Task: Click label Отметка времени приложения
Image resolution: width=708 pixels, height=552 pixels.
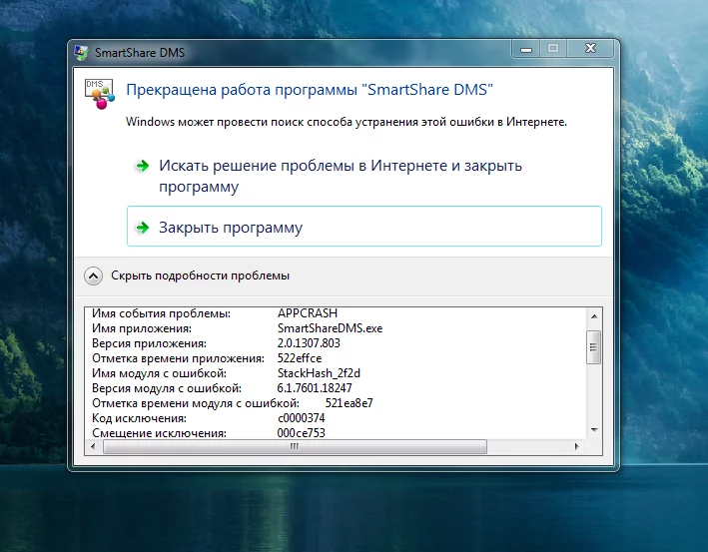Action: pyautogui.click(x=178, y=358)
